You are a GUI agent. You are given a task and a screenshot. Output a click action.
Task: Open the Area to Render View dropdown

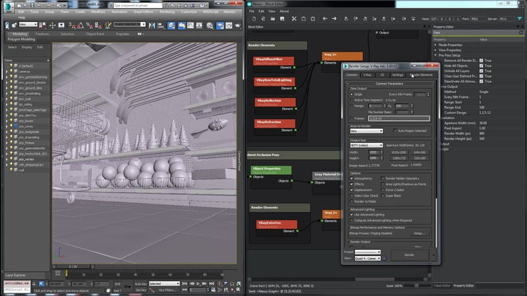366,131
